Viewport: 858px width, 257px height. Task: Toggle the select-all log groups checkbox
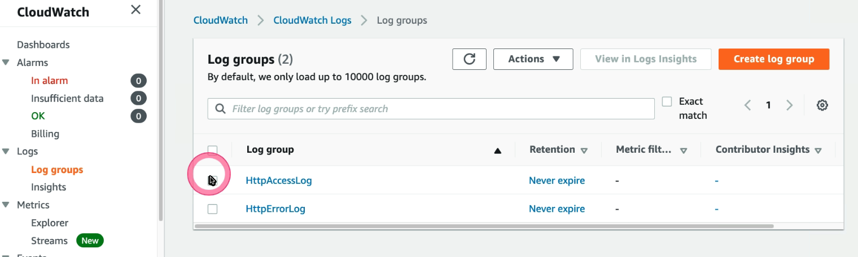[212, 150]
